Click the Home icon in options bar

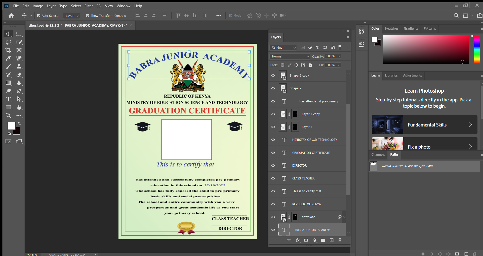pos(11,16)
